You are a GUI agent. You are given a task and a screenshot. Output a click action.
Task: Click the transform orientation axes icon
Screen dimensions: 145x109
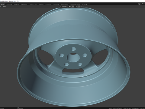pos(61,7)
